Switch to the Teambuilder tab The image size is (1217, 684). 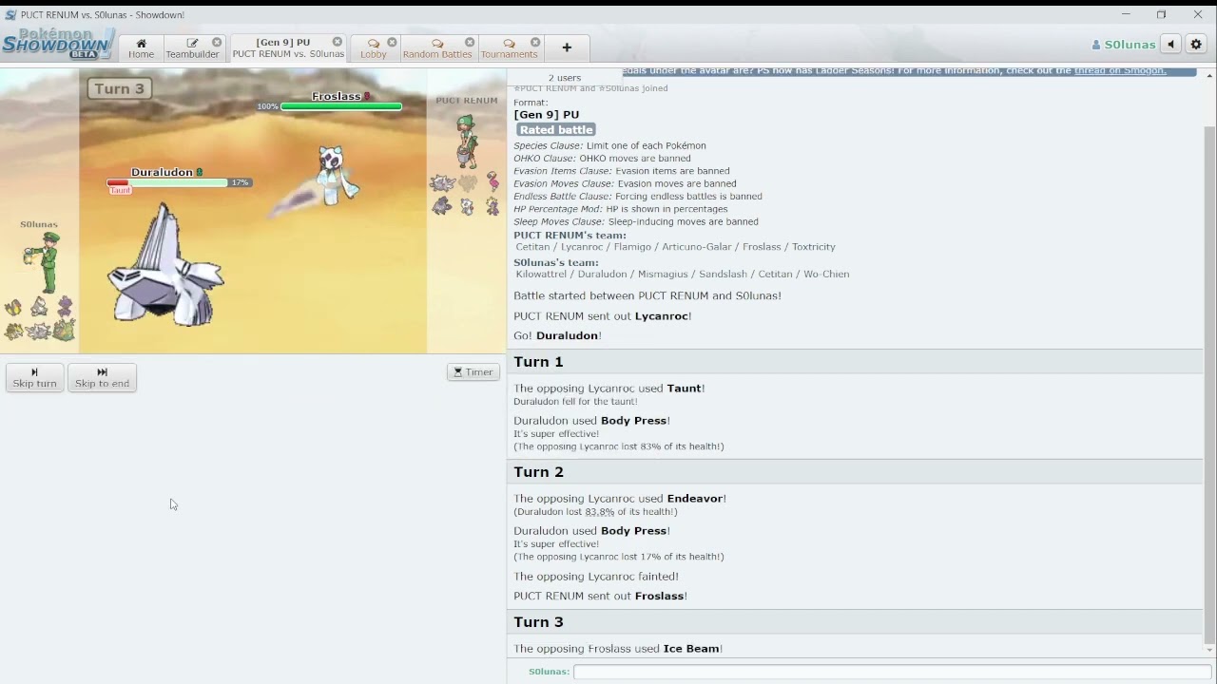coord(193,48)
